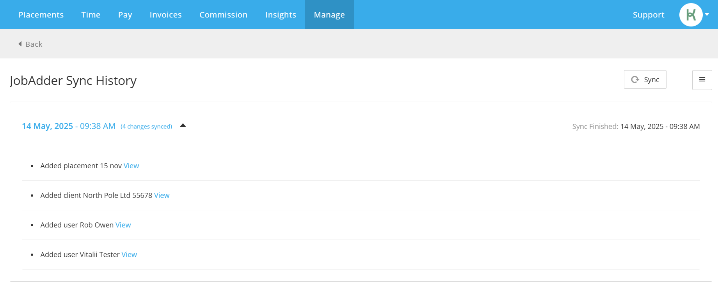Open the hamburger options menu
718x282 pixels.
[702, 80]
